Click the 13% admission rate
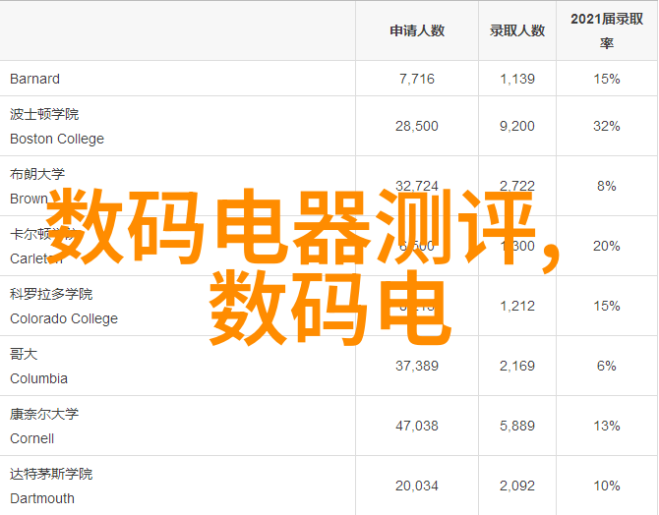 click(x=607, y=426)
